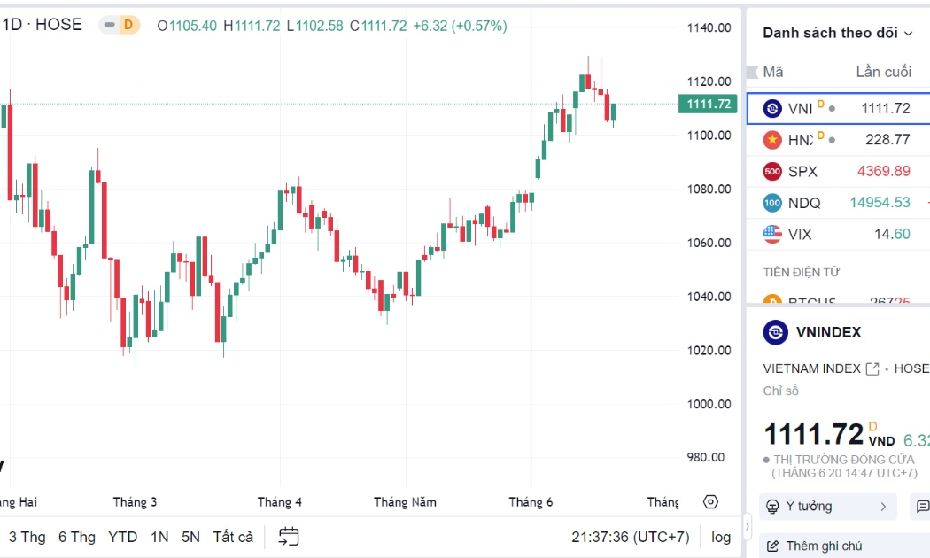Select the YTD time range
This screenshot has width=930, height=558.
pyautogui.click(x=123, y=537)
